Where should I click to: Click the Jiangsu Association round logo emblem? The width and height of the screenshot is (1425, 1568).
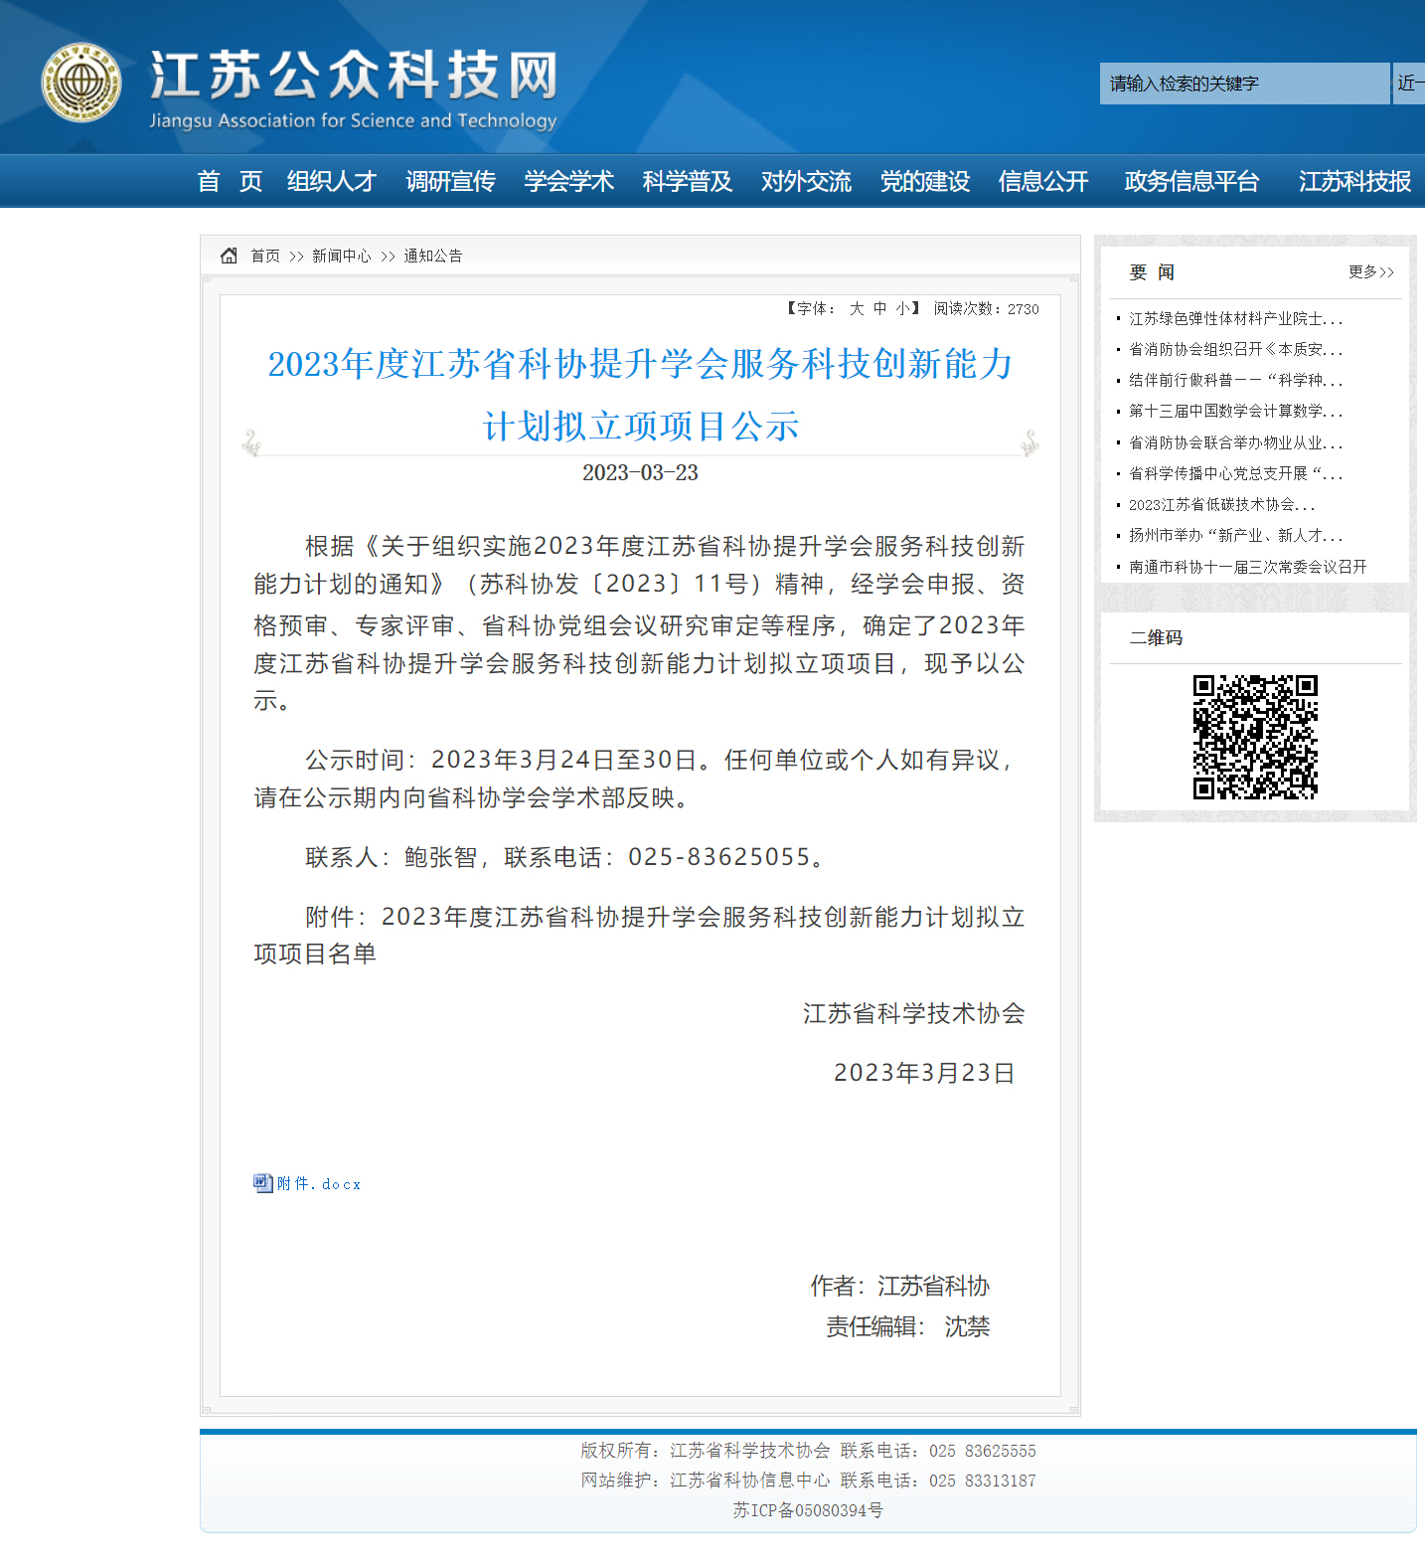pos(81,83)
